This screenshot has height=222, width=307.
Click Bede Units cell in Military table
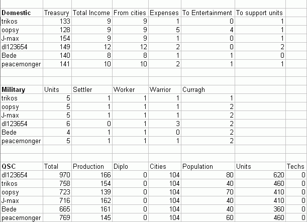[57, 132]
